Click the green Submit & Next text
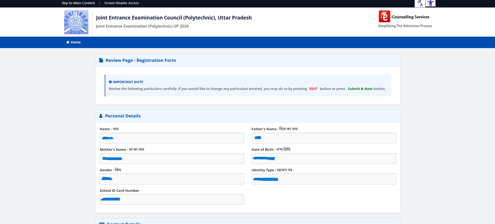Viewport: 495px width, 224px height. [360, 89]
